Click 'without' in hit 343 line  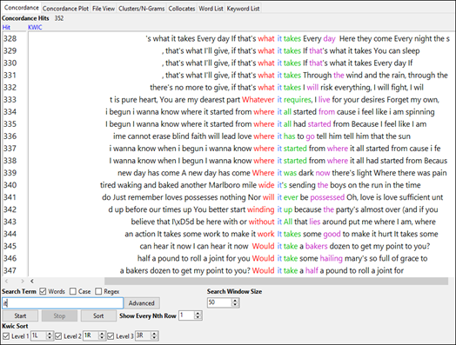coord(261,222)
